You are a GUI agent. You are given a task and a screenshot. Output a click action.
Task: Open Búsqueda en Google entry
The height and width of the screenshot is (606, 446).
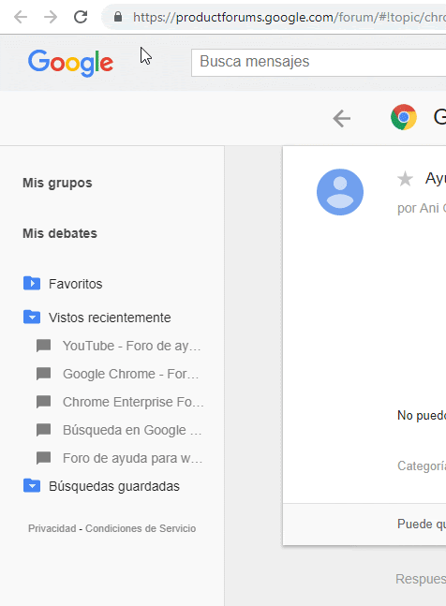point(132,430)
